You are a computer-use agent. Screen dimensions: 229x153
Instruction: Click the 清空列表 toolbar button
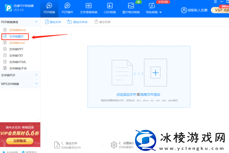click(102, 22)
